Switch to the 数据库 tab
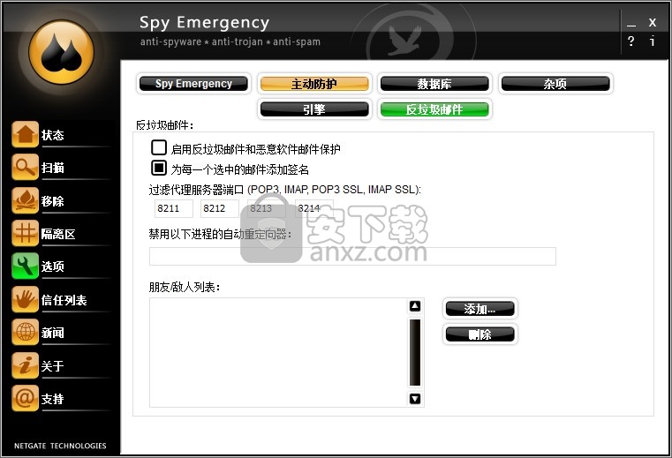 pyautogui.click(x=434, y=84)
